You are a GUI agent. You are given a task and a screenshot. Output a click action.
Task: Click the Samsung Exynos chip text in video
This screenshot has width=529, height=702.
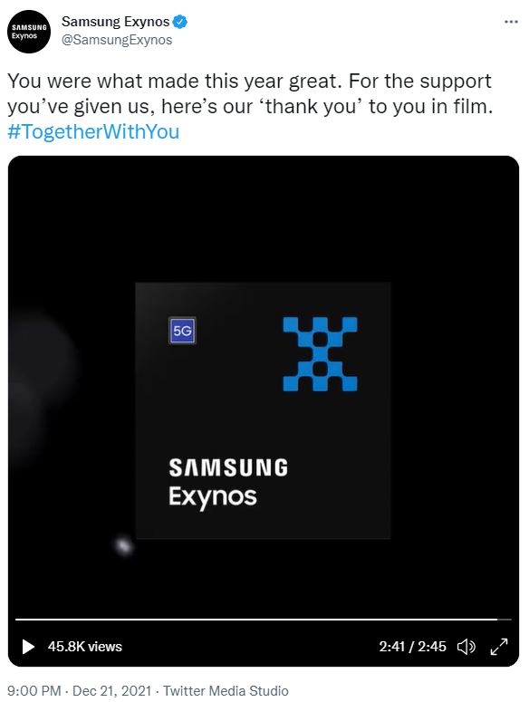pos(228,483)
